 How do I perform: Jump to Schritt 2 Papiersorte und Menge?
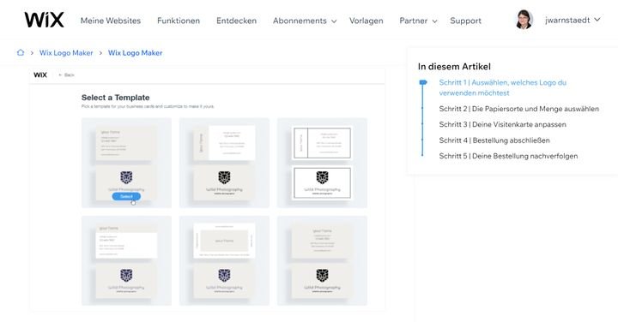518,109
